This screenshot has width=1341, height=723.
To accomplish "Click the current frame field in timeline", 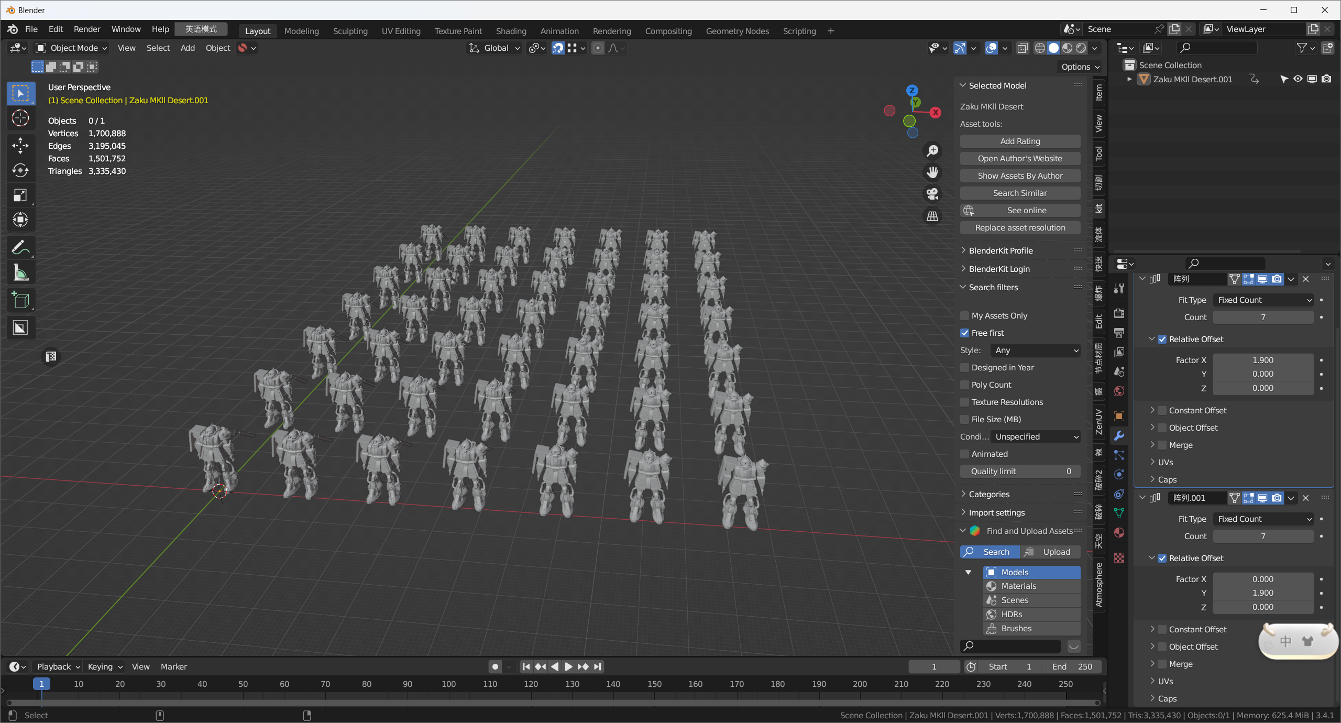I will 934,666.
